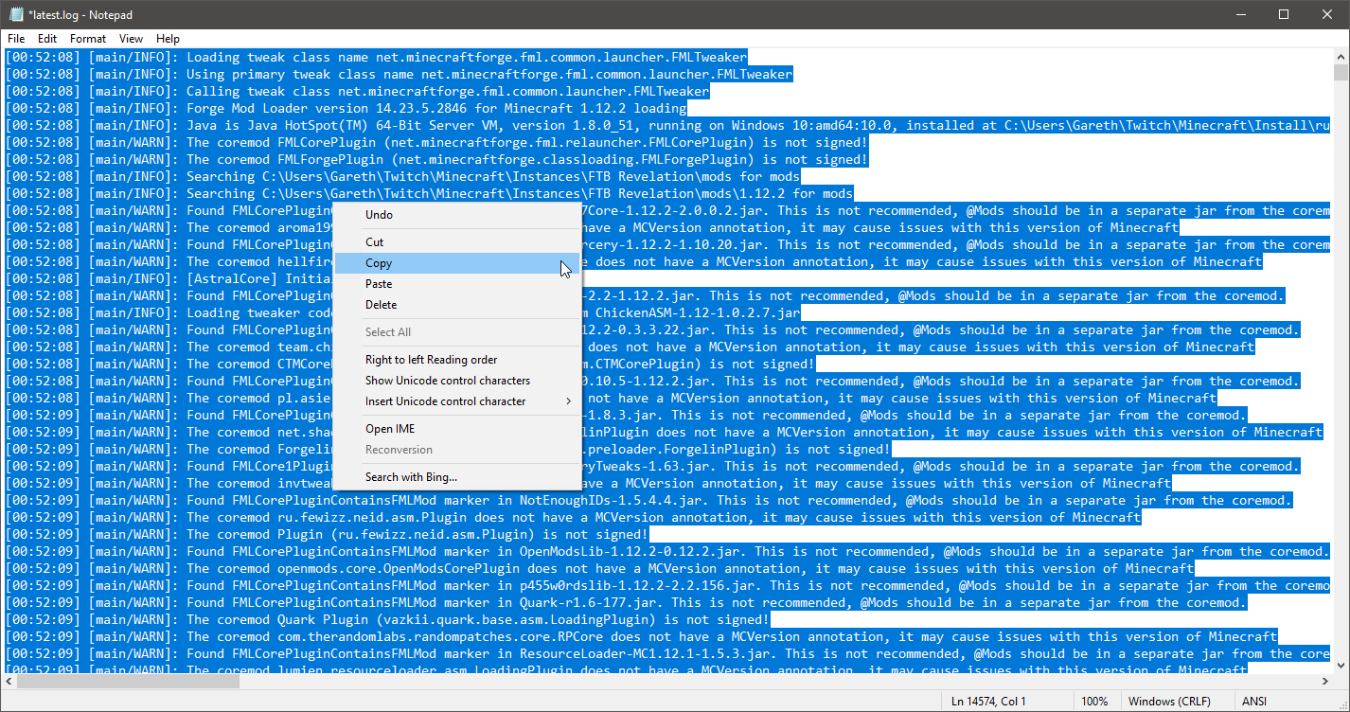Choose Cut in the context menu
Screen dimensions: 1350x712
457,242
